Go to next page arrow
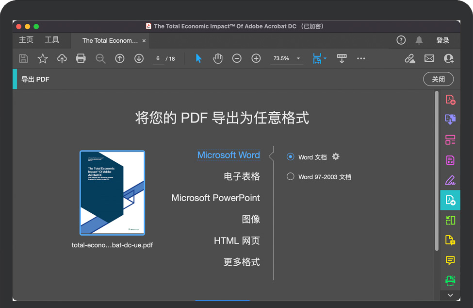473x308 pixels. click(139, 58)
